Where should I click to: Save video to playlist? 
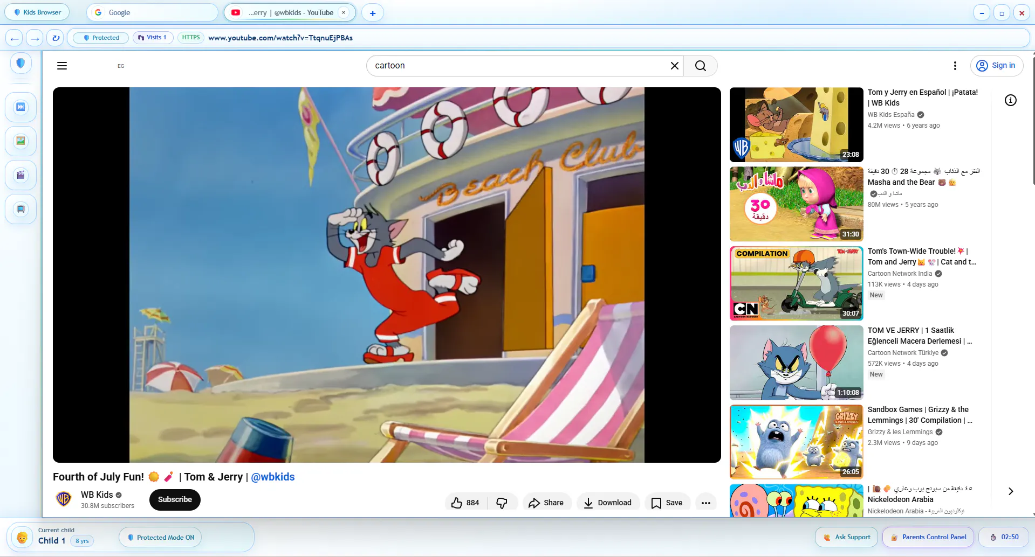coord(667,503)
